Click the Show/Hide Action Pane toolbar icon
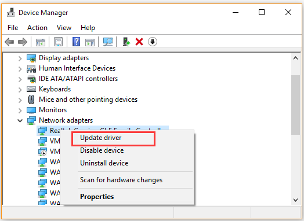Viewport: 304px width, 221px height. pos(90,42)
